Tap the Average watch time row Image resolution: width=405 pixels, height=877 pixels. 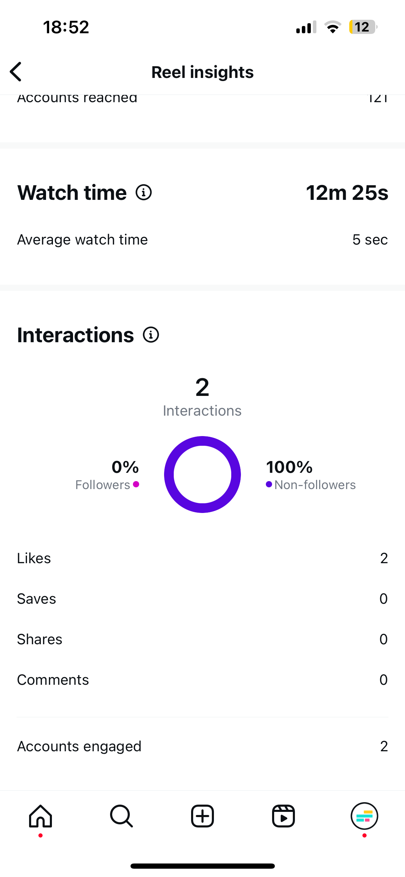tap(202, 240)
